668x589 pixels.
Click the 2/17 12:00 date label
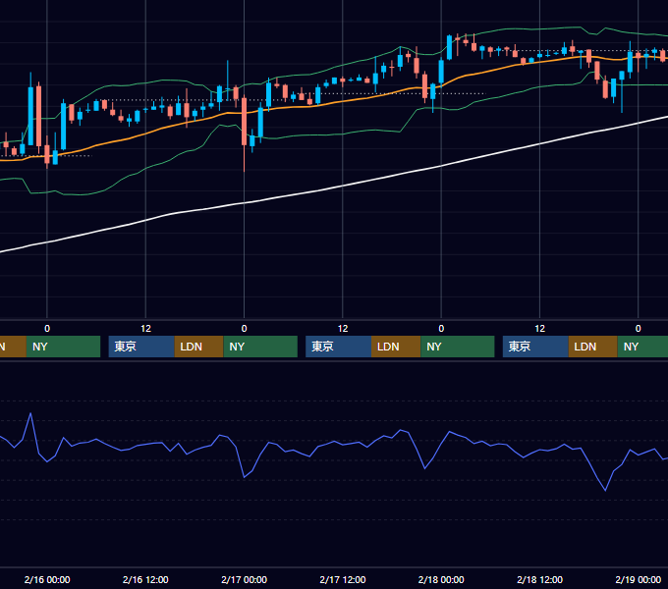tap(343, 579)
